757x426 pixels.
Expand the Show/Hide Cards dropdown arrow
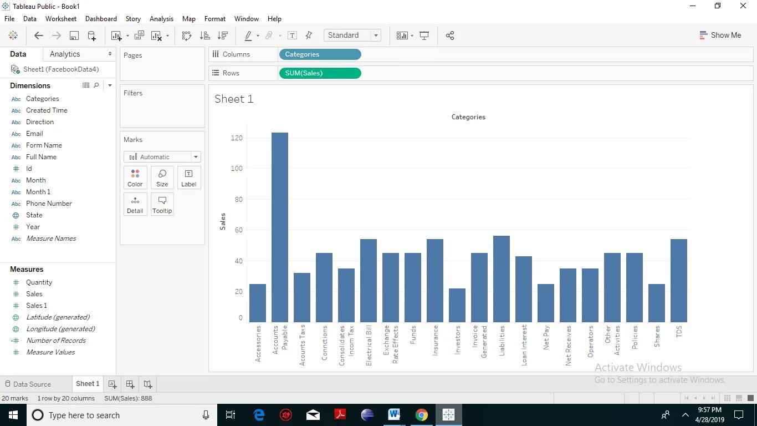tap(412, 36)
